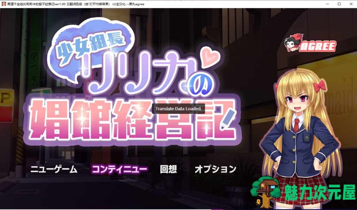
Task: Open the オプション options menu
Action: pyautogui.click(x=215, y=169)
